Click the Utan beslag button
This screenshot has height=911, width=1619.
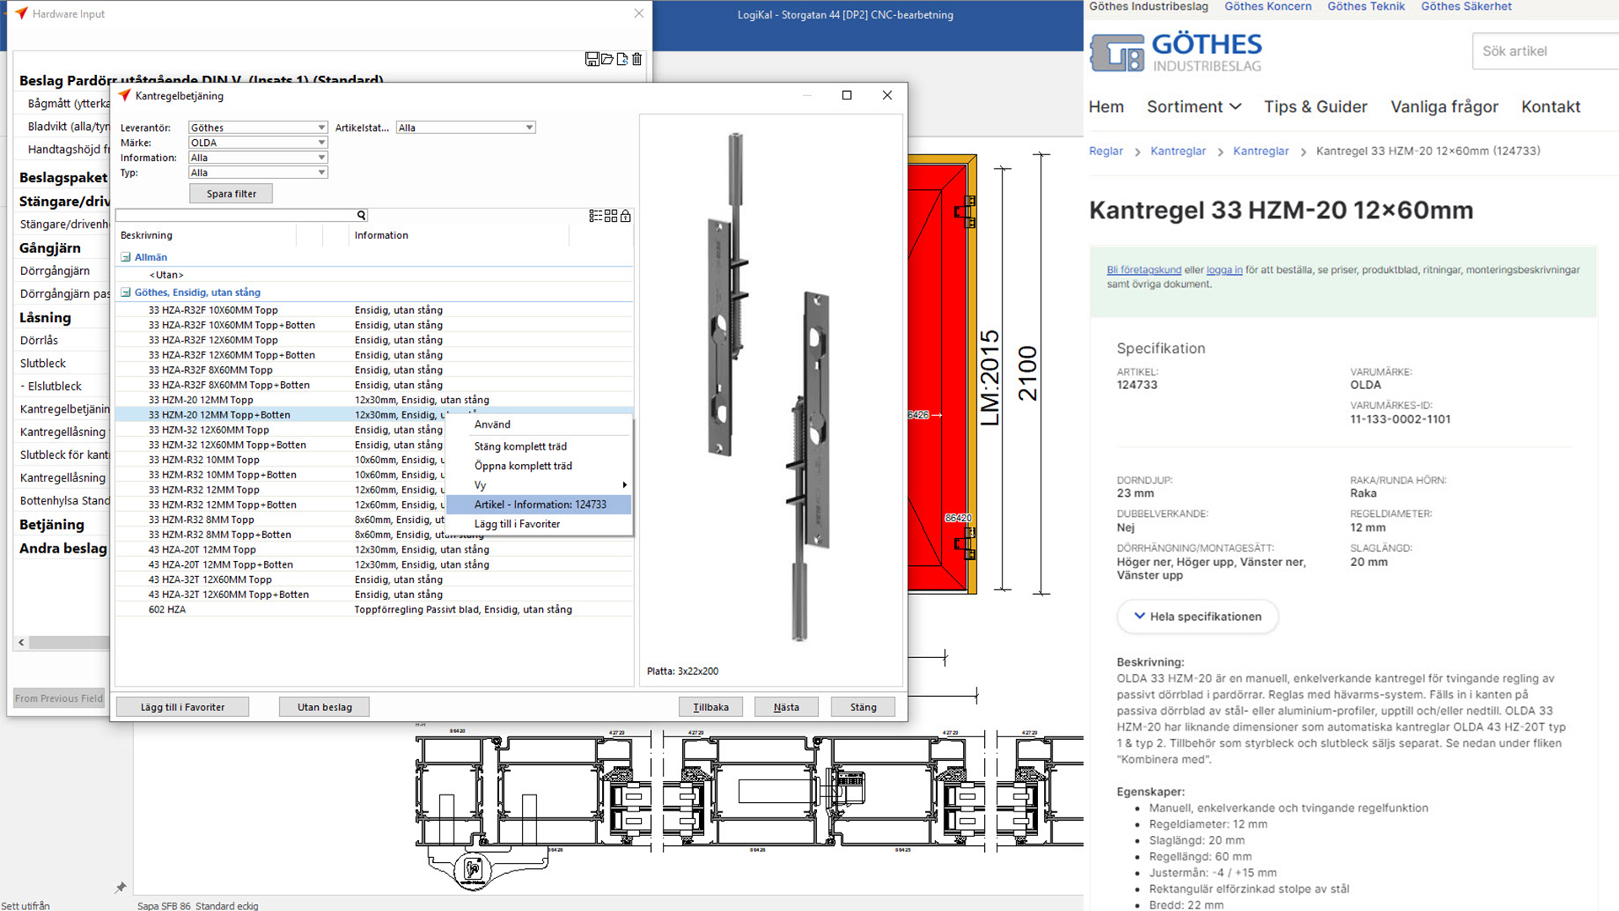click(325, 707)
